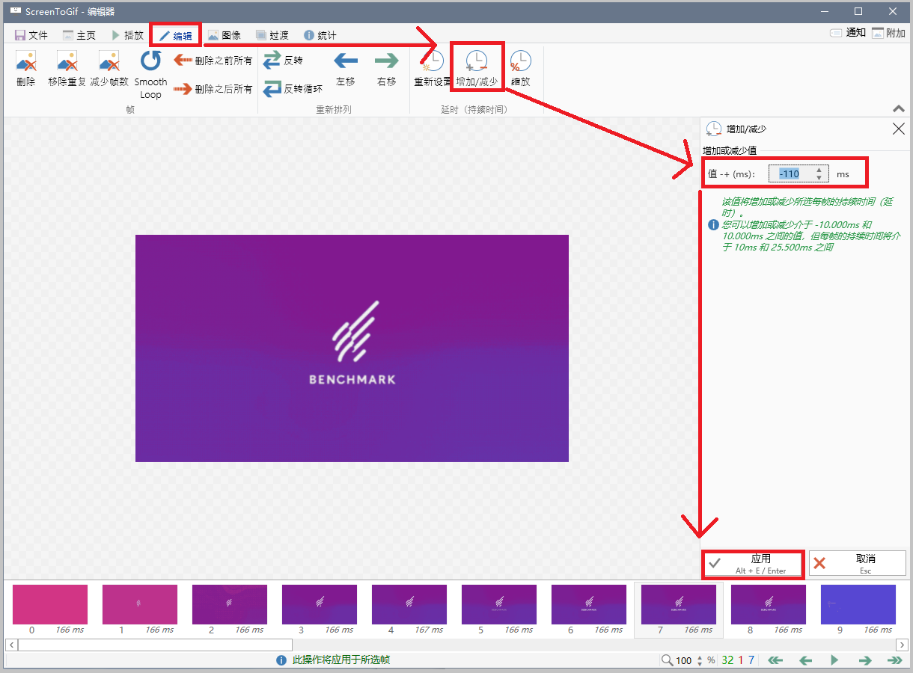Open the zoom percentage stepper
The height and width of the screenshot is (673, 913).
click(x=700, y=660)
